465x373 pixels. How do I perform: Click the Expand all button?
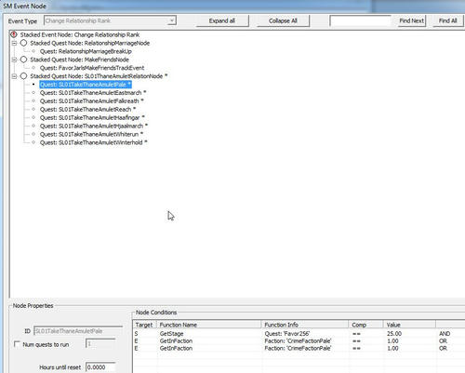[x=222, y=20]
